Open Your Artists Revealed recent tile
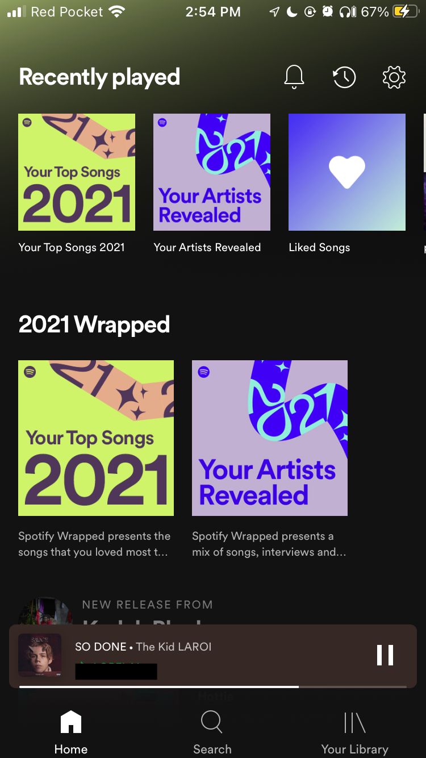Screen dimensions: 426x758 pos(212,172)
